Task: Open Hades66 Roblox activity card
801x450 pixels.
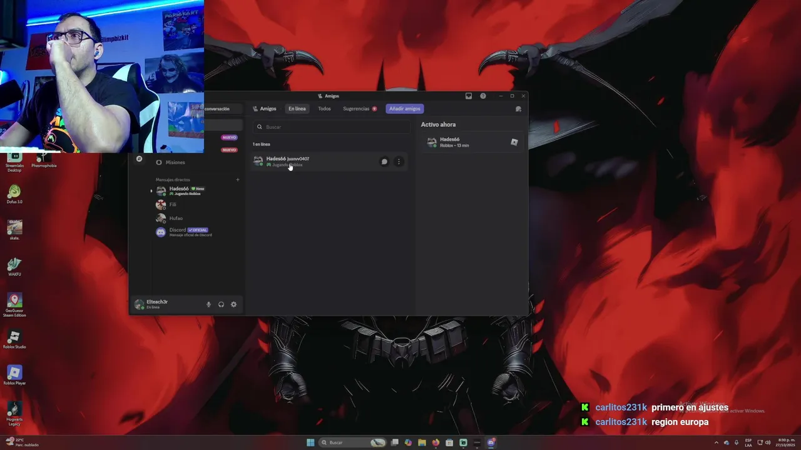Action: [472, 142]
